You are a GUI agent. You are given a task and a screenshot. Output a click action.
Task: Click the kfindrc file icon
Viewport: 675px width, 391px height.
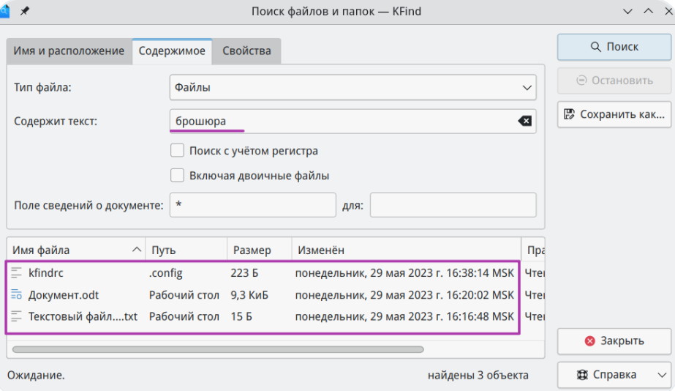click(x=17, y=273)
